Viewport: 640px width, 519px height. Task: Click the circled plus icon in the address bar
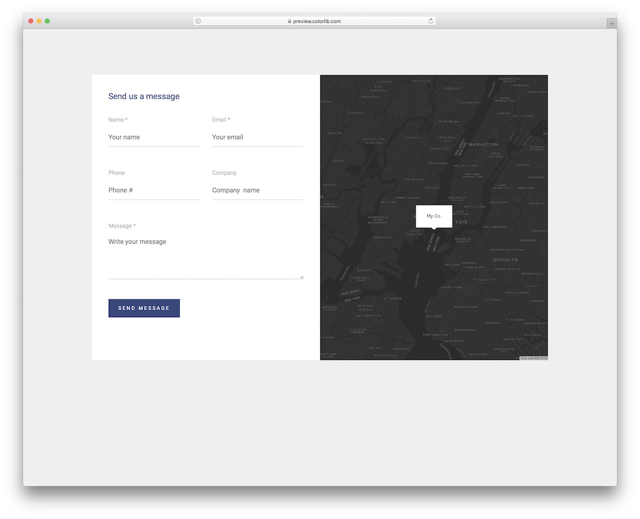coord(197,21)
